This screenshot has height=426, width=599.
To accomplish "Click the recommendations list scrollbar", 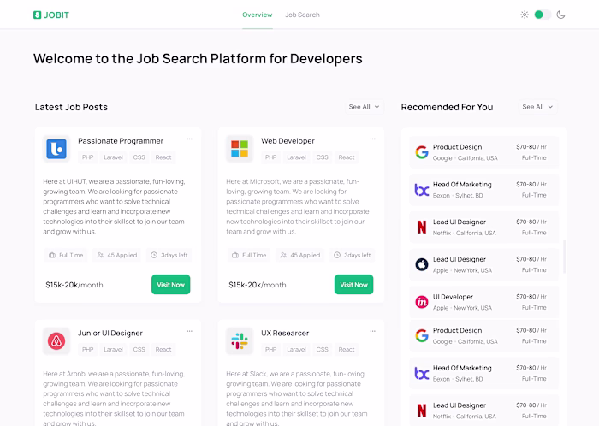I will click(x=564, y=257).
